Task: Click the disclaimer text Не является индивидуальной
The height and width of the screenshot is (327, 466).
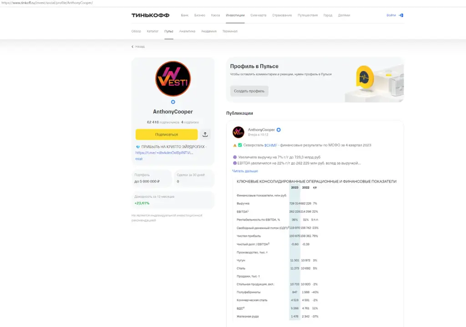Action: 167,218
